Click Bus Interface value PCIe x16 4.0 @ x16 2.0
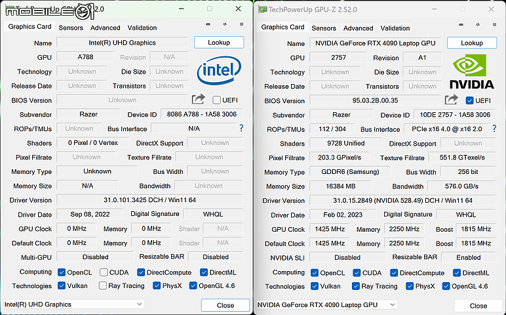Viewport: 506px width, 315px height. [447, 129]
